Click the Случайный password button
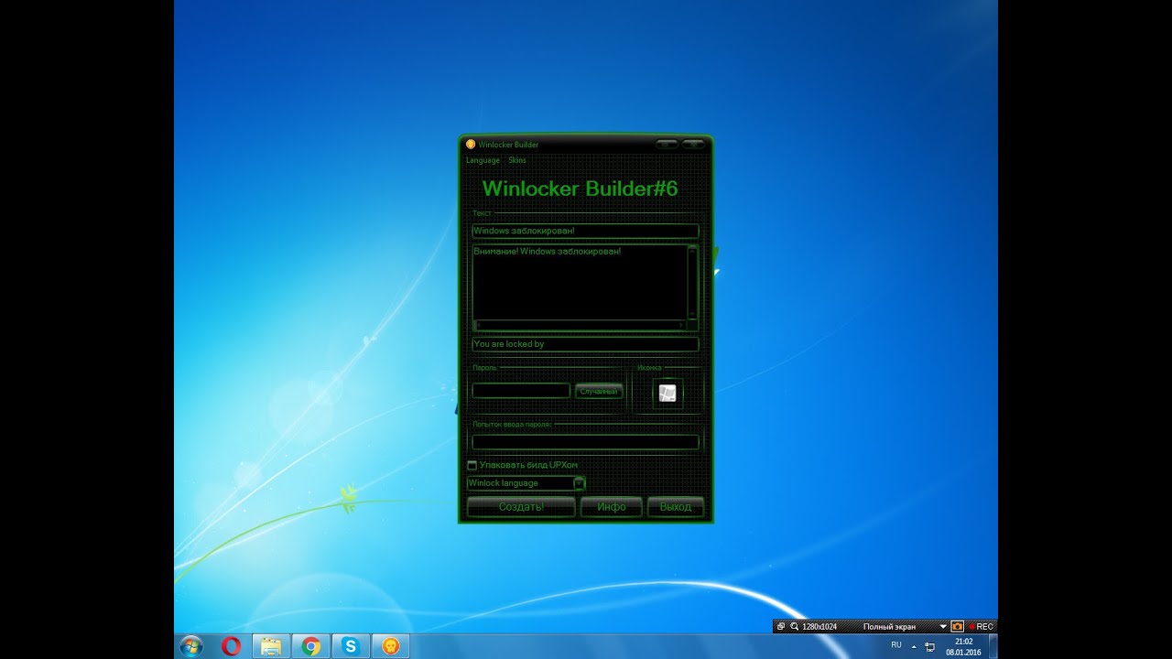 pyautogui.click(x=599, y=391)
